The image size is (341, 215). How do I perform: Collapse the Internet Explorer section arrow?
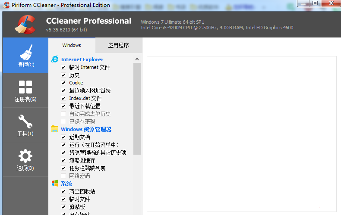point(137,59)
